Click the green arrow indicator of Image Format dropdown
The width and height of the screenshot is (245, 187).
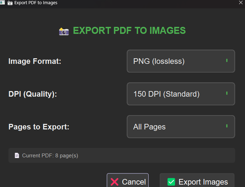227,61
